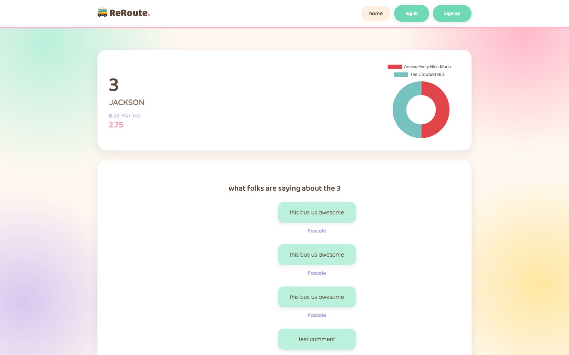Click the teal legend color box
Viewport: 569px width, 355px height.
click(x=401, y=75)
